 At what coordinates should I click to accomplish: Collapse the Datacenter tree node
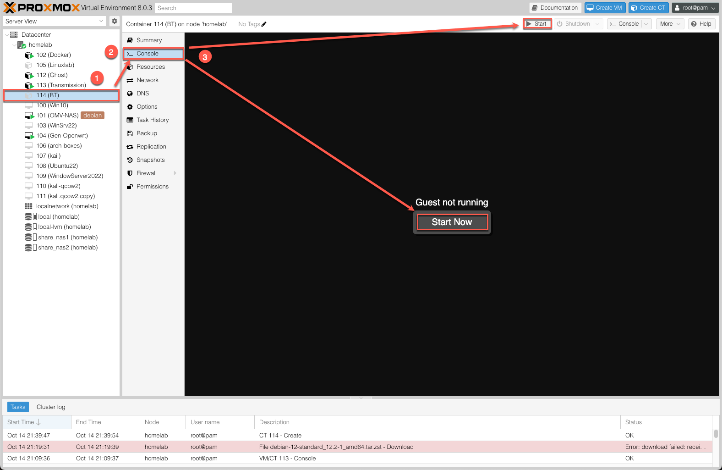7,35
